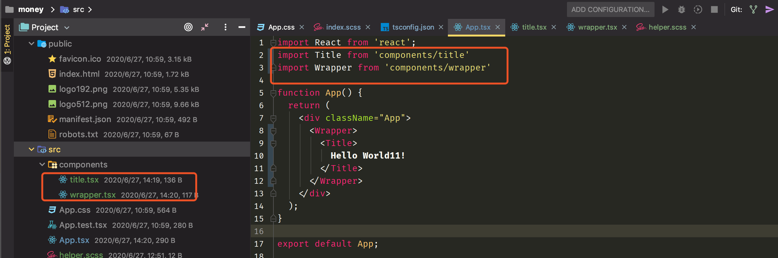Click 'components/title' import string

tap(421, 55)
